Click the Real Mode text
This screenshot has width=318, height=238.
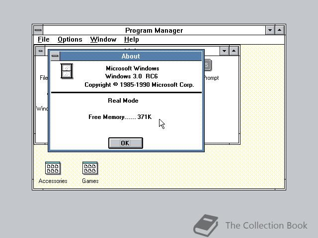[x=123, y=101]
